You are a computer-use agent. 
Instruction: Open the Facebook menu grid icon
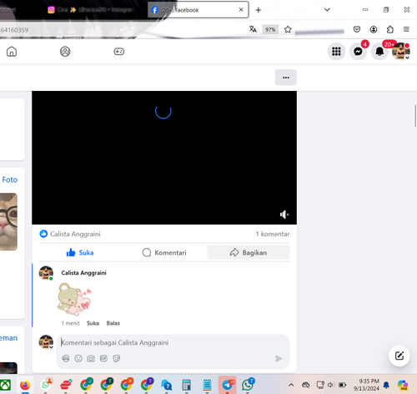336,52
